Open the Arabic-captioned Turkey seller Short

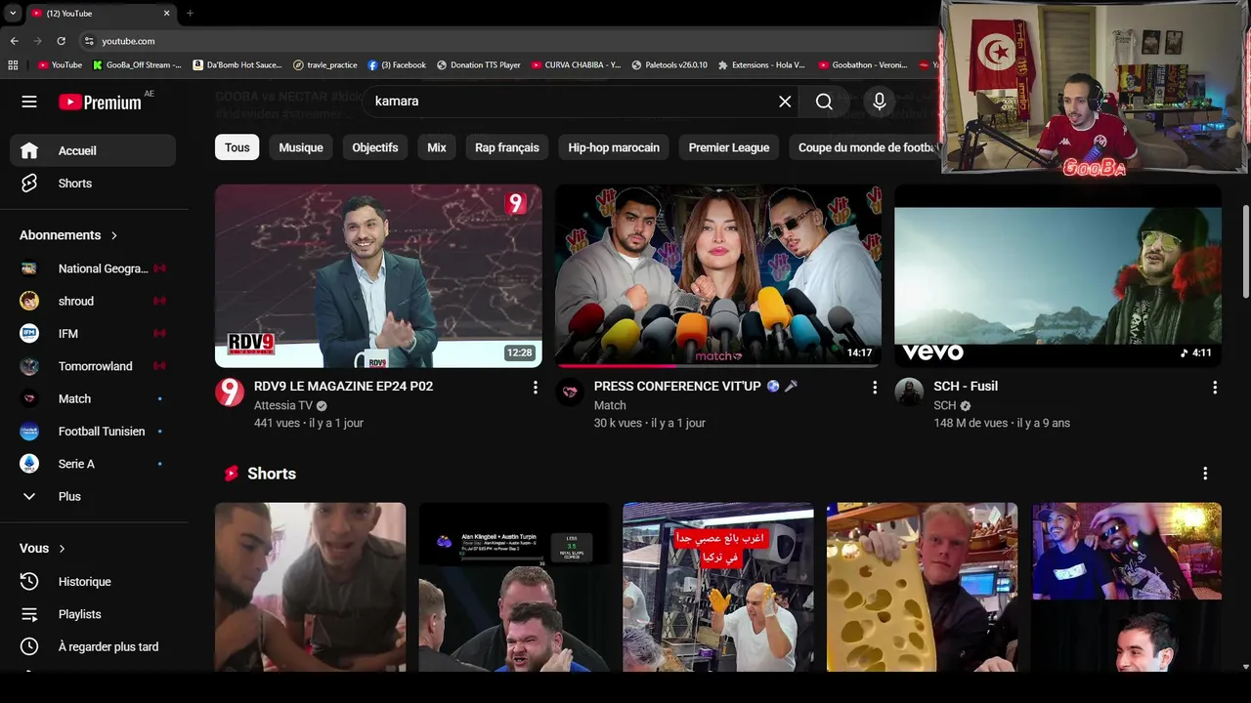[718, 587]
